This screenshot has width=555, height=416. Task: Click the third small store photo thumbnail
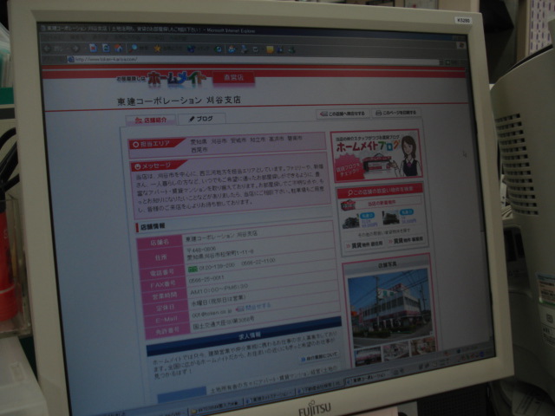point(423,345)
